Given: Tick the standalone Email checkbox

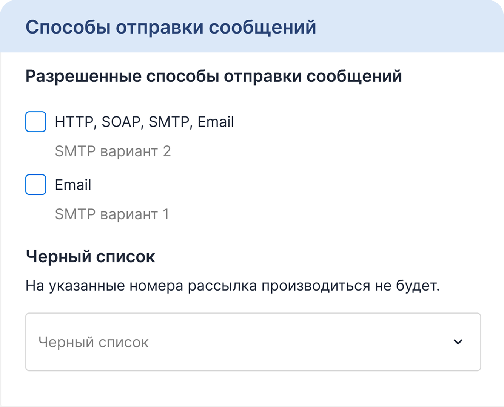Looking at the screenshot, I should [36, 185].
